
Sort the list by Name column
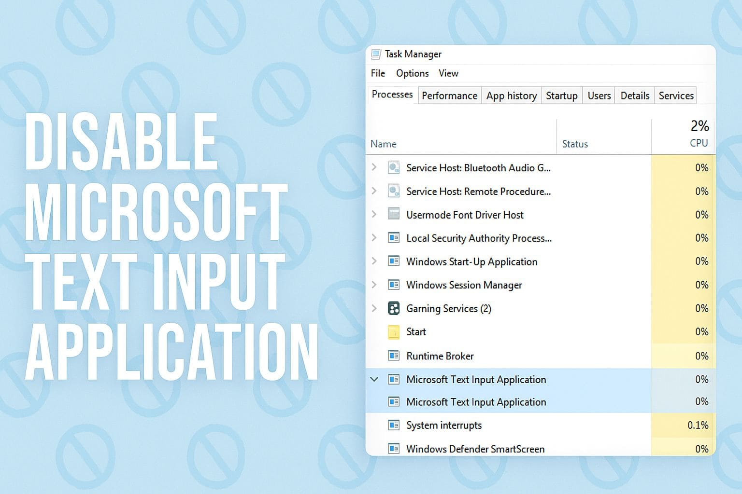pos(383,143)
